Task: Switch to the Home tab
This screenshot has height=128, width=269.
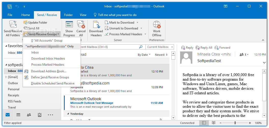Action: 25,15
